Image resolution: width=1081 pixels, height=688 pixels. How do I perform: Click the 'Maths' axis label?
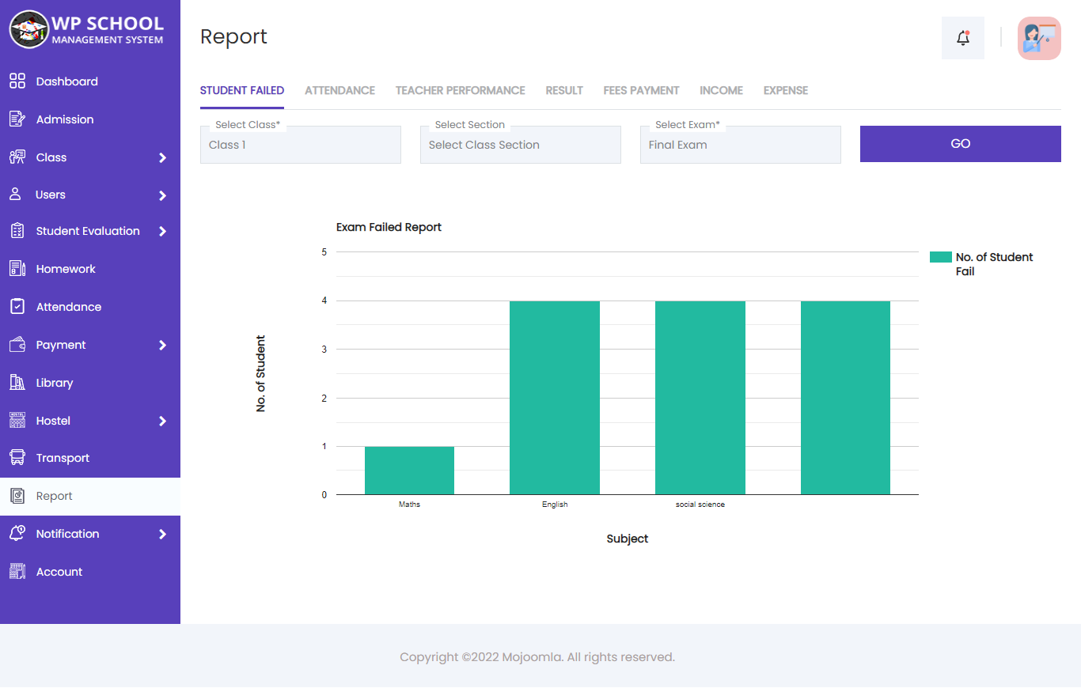[x=409, y=505]
